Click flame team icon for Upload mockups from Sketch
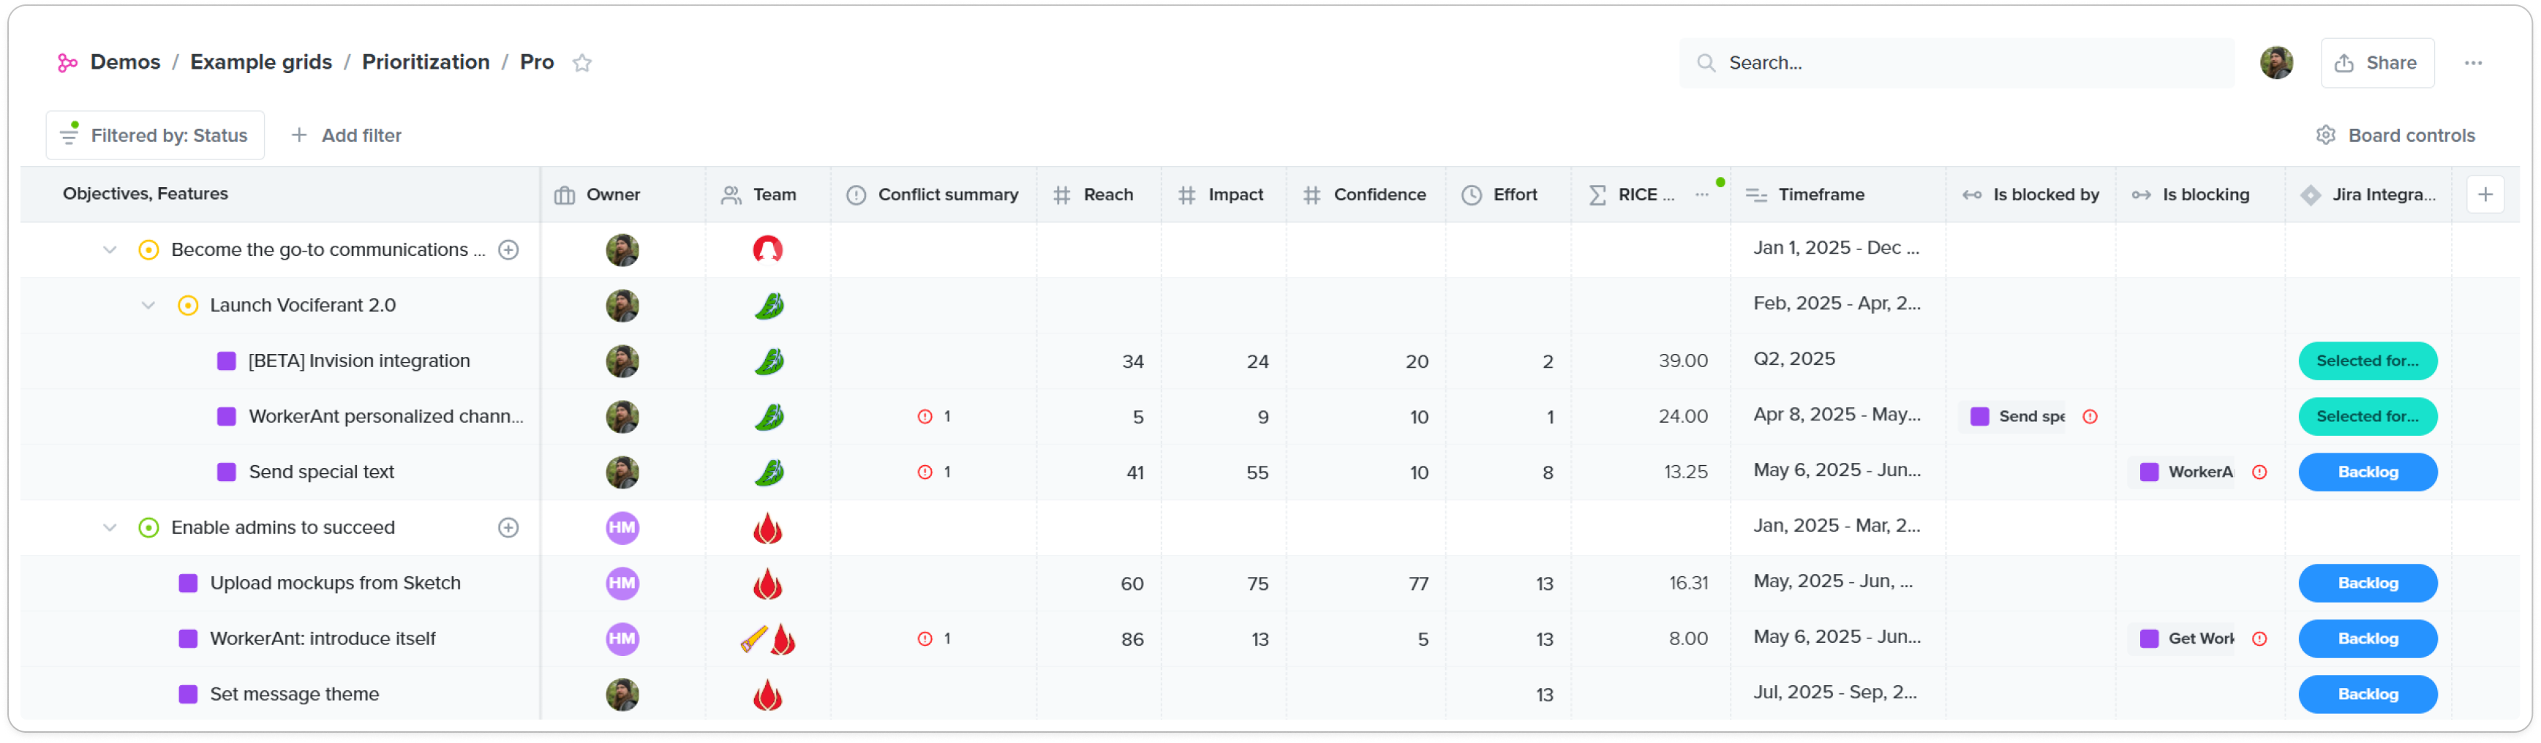Image resolution: width=2541 pixels, height=743 pixels. 767,583
